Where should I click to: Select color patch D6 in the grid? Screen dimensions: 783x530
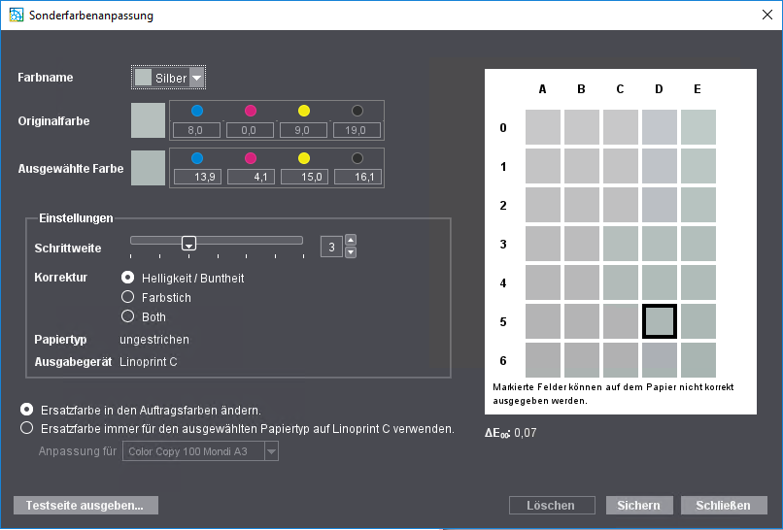pyautogui.click(x=660, y=360)
